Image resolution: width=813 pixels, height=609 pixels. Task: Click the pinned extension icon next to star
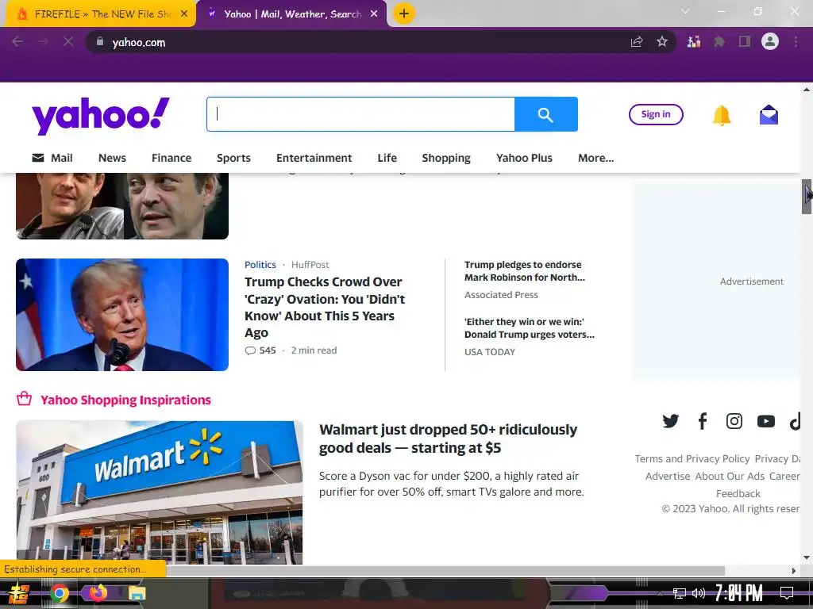coord(694,42)
